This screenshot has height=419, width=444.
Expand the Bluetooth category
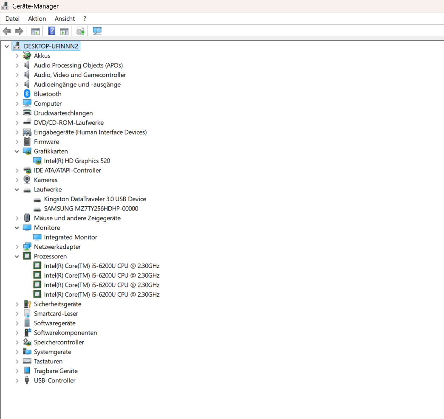click(17, 94)
